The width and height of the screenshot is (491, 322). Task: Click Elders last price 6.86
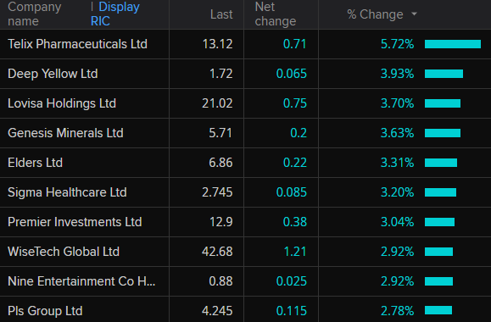pyautogui.click(x=220, y=163)
